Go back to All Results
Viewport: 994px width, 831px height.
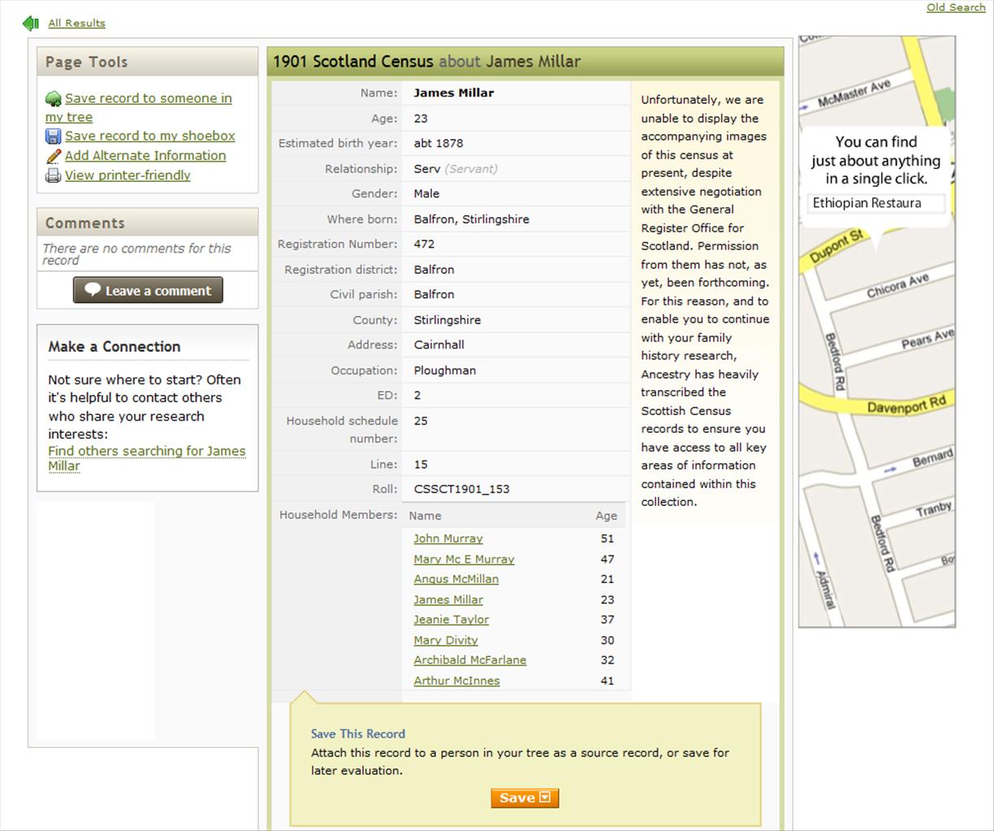[76, 24]
